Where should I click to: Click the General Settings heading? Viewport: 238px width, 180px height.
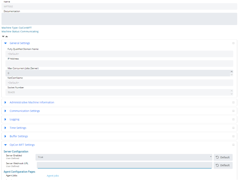[20, 43]
